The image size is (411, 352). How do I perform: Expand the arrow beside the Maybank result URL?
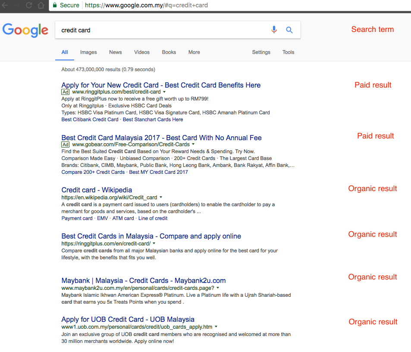coord(218,287)
